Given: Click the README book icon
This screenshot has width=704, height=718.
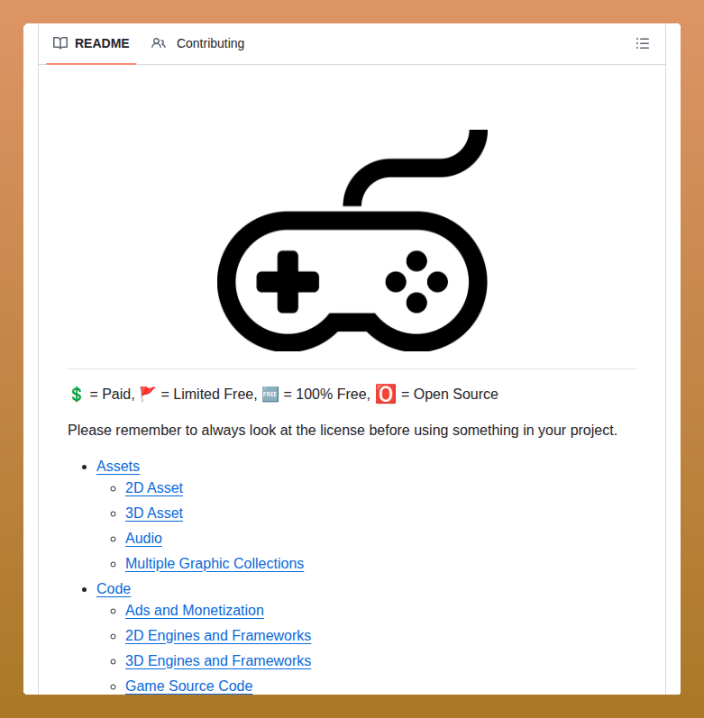Looking at the screenshot, I should click(60, 43).
